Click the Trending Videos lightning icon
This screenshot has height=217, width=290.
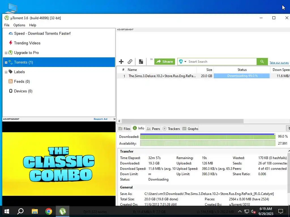click(x=10, y=43)
